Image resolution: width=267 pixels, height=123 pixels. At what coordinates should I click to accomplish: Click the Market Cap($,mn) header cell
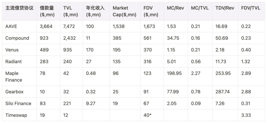(x=124, y=11)
